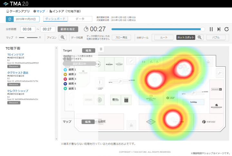Click the map size slider handle
The width and height of the screenshot is (232, 156).
coord(25,38)
